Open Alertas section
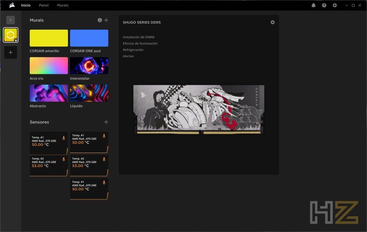 (x=128, y=56)
